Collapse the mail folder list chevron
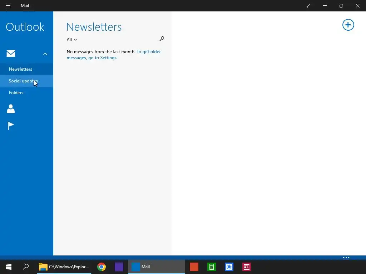 (45, 54)
